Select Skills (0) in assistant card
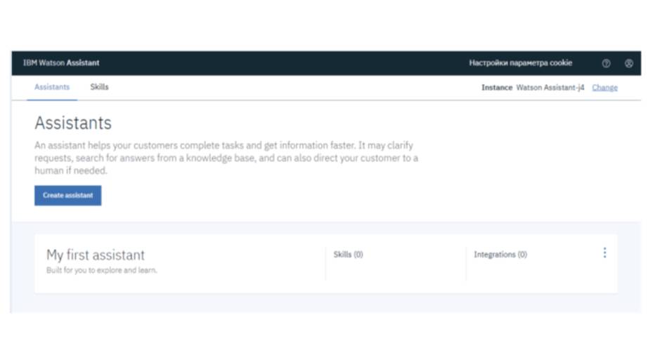648x364 pixels. coord(348,255)
